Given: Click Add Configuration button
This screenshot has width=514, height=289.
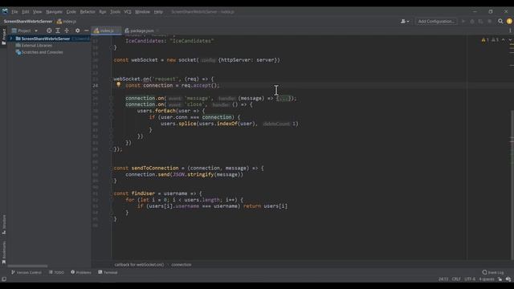Looking at the screenshot, I should tap(436, 22).
